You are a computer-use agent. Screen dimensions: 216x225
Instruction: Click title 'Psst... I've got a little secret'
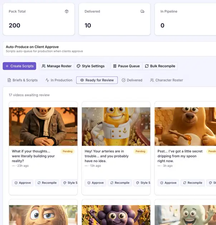(x=180, y=156)
